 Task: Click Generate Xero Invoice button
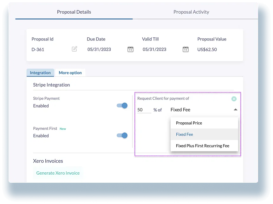coord(58,173)
